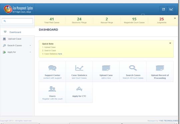Click the 41 Total Filed Cases stat
180x124 pixels.
[52, 20]
